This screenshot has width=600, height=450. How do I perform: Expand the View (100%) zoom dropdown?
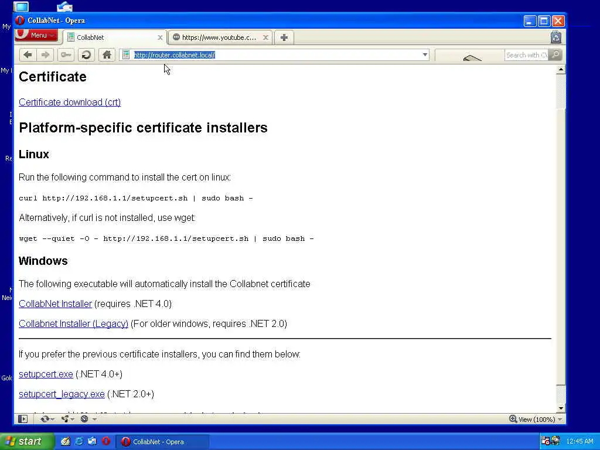[x=560, y=420]
